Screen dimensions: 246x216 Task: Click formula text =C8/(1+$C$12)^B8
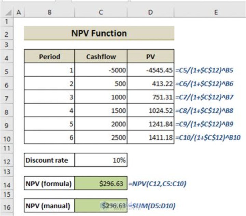(204, 111)
